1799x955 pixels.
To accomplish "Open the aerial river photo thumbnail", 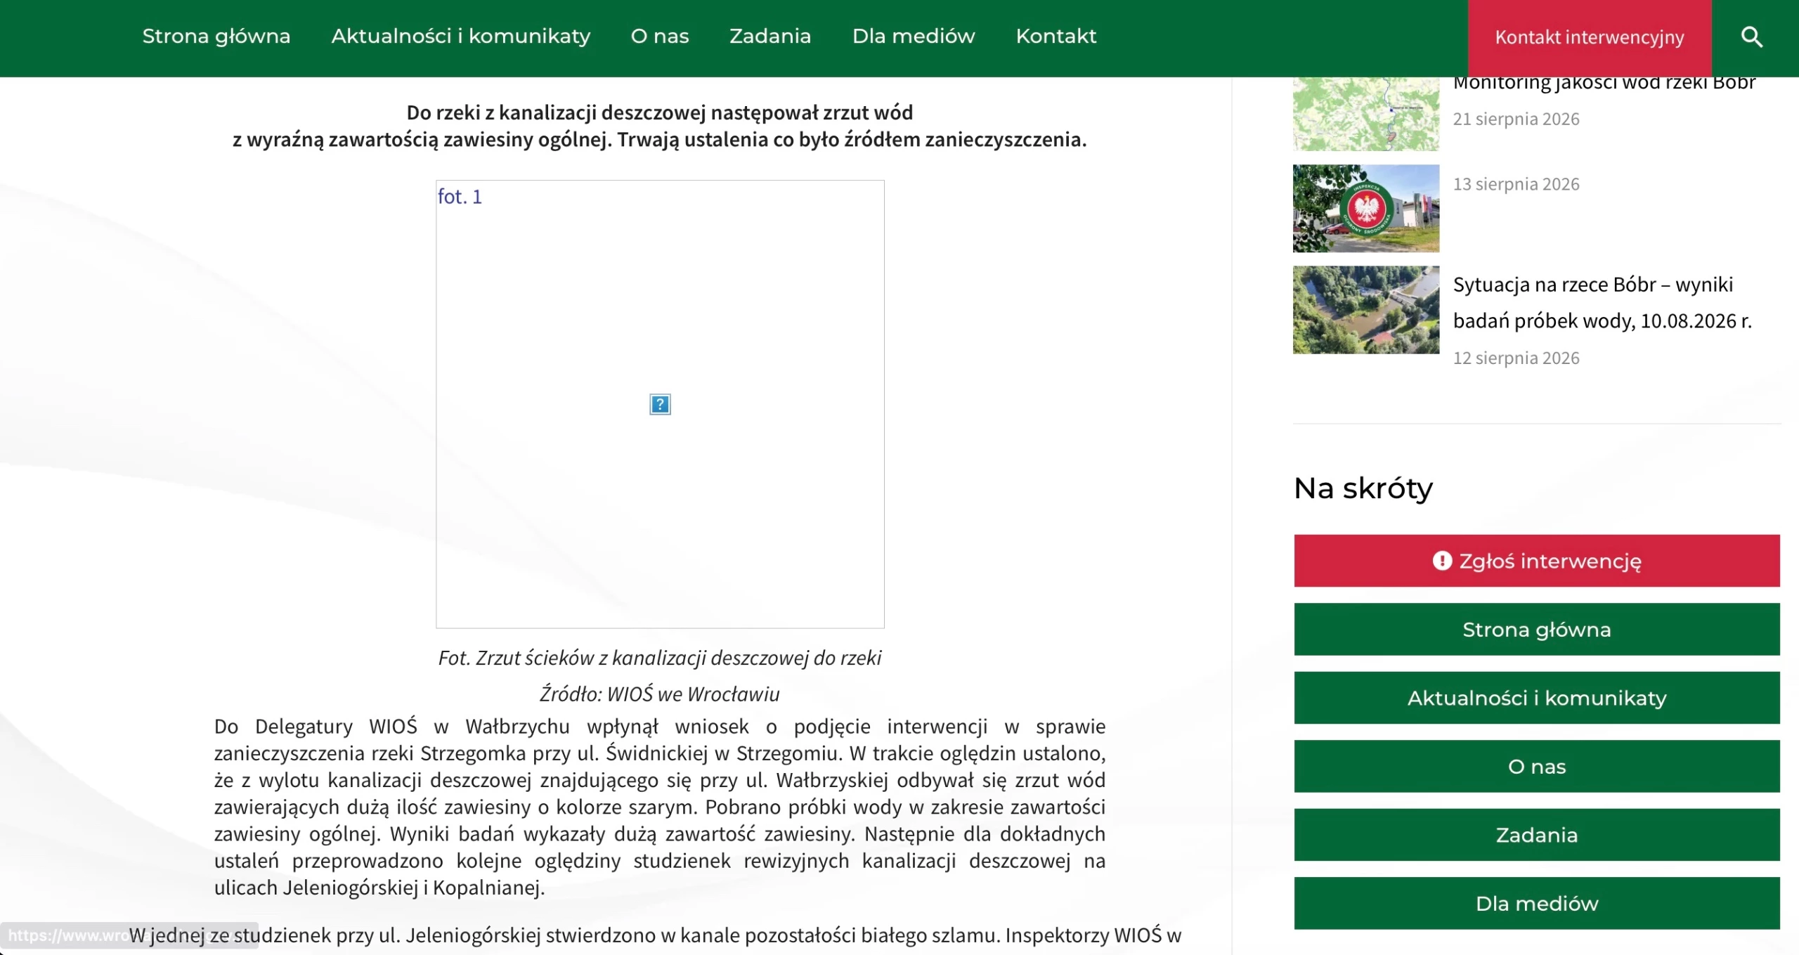I will tap(1366, 309).
